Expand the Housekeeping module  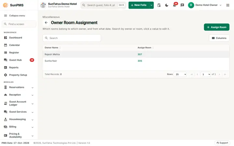coord(19,119)
